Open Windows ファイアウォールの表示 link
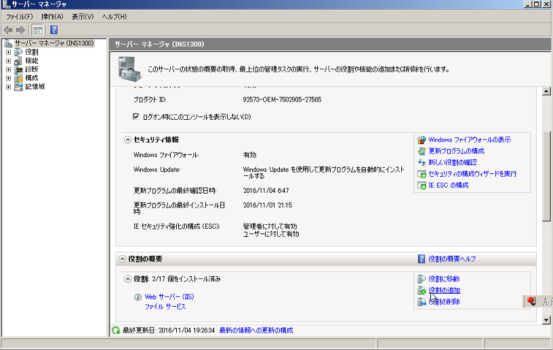This screenshot has height=350, width=553. pyautogui.click(x=470, y=140)
